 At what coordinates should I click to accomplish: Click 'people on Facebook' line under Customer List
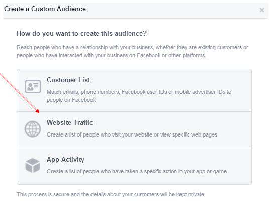pyautogui.click(x=71, y=100)
